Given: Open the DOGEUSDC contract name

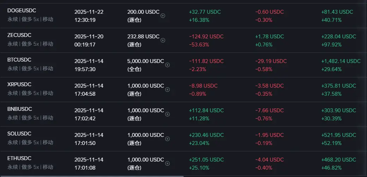Looking at the screenshot, I should 22,11.
